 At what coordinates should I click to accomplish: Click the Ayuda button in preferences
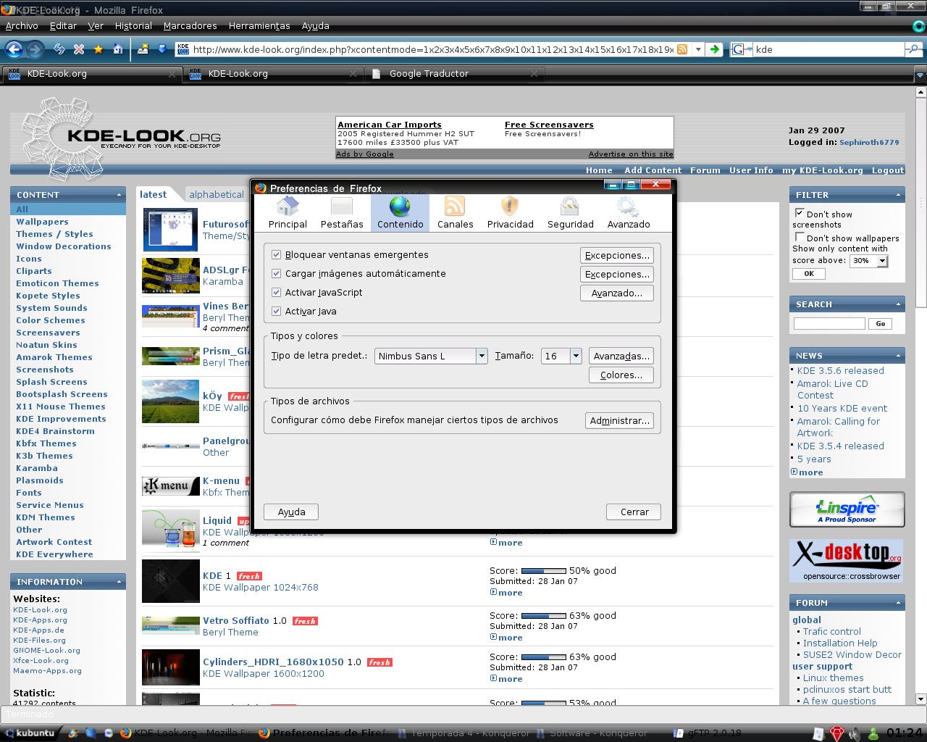tap(291, 512)
